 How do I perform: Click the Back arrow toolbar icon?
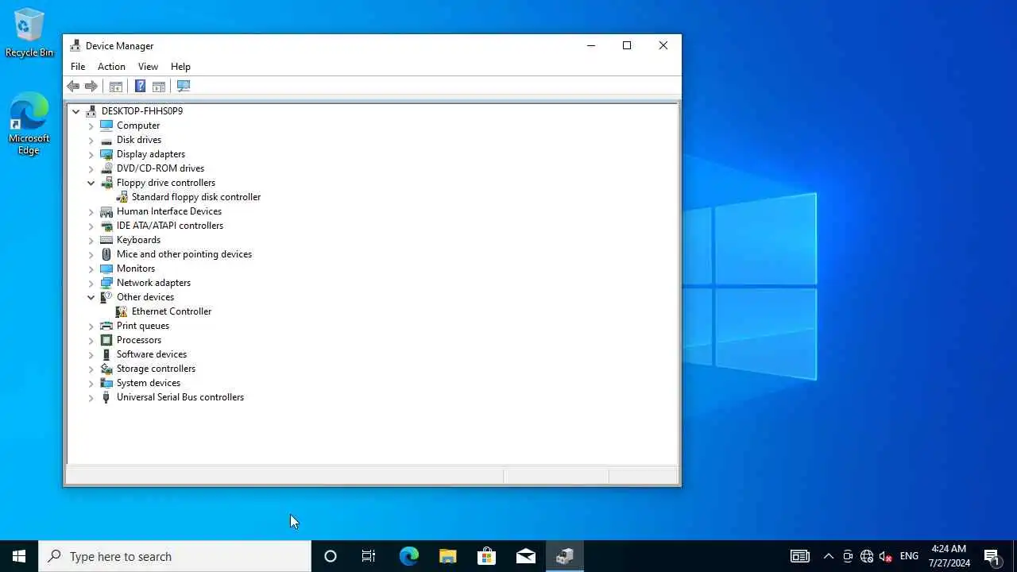[73, 87]
